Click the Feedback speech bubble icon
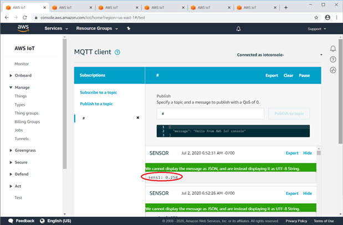Image resolution: width=343 pixels, height=225 pixels. pyautogui.click(x=11, y=221)
